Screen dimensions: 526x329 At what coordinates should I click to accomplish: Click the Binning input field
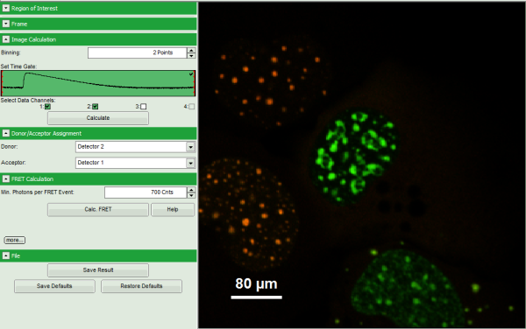point(137,52)
